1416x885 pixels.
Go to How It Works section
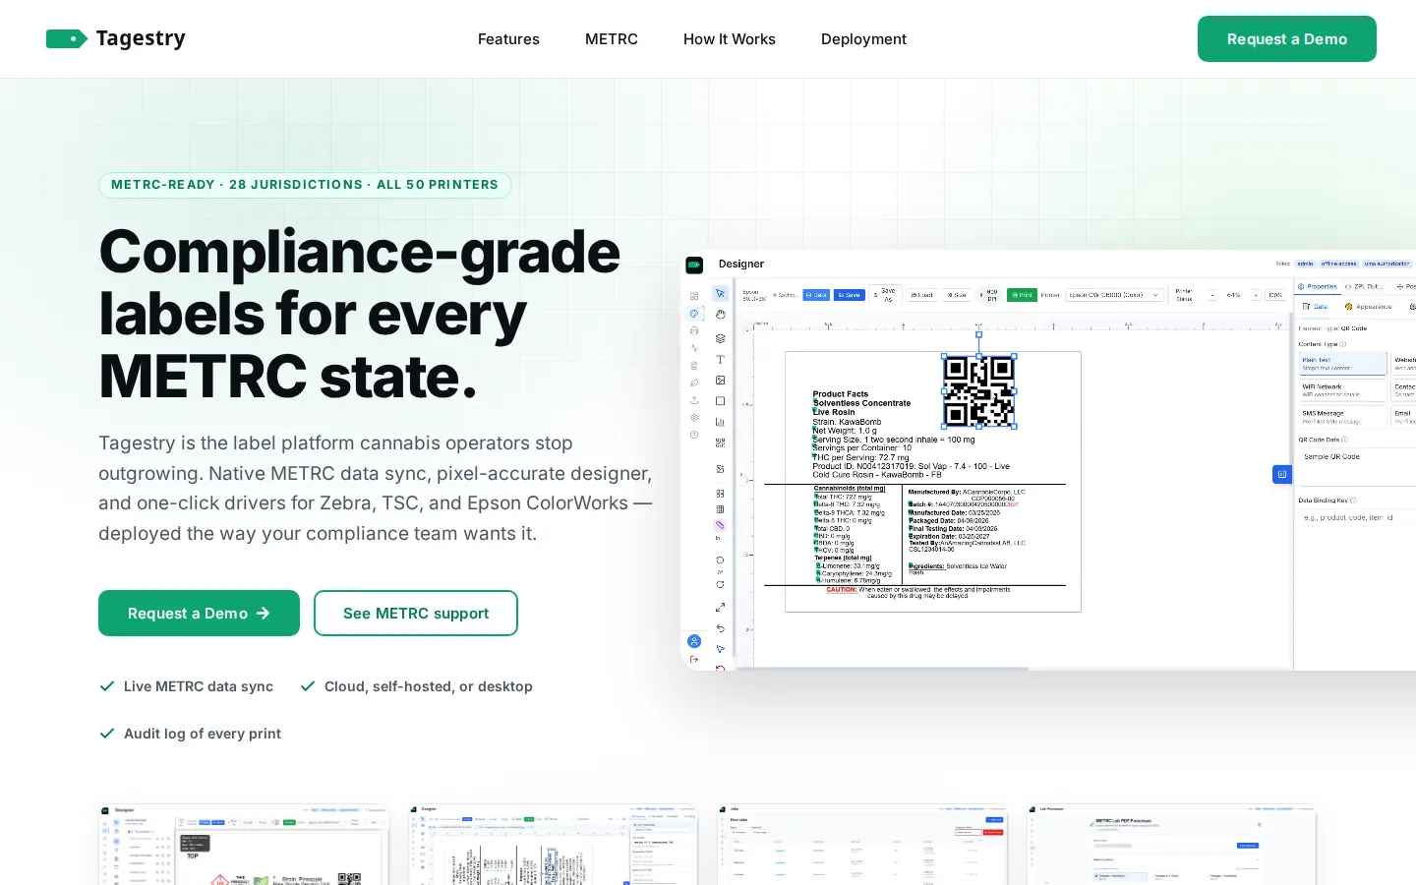[730, 39]
